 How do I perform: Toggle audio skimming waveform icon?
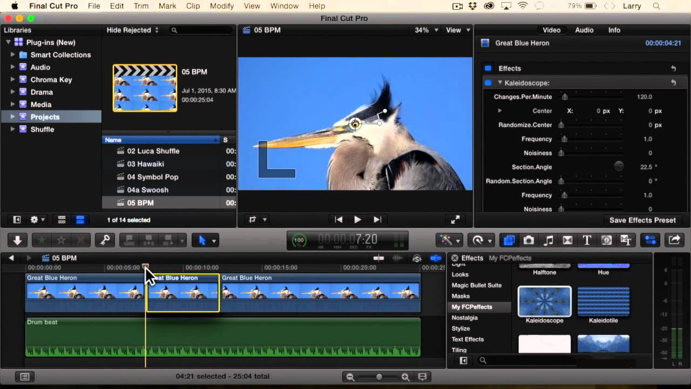tap(397, 258)
